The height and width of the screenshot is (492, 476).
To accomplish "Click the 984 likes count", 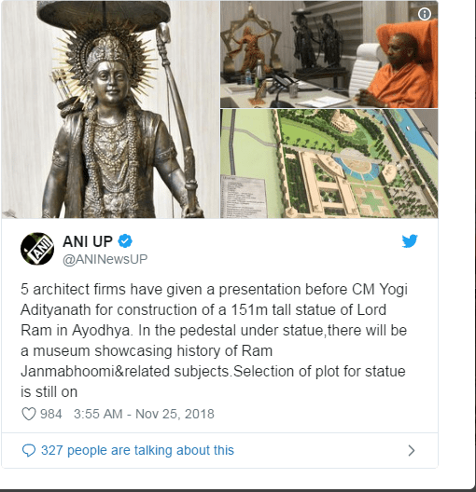I will tap(51, 414).
